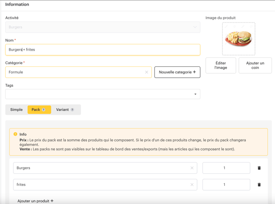
Task: Delete the frites pack row
Action: [259, 184]
